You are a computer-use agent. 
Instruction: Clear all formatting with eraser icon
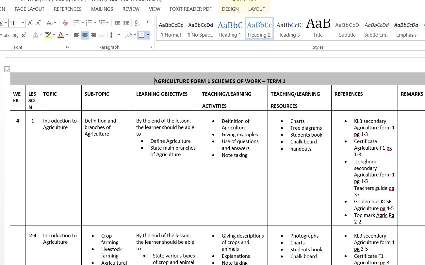tap(65, 23)
